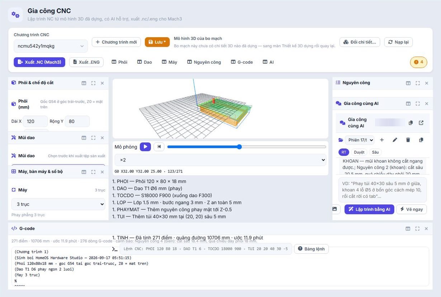This screenshot has height=297, width=441.
Task: Copy the AI chat using copy icon
Action: point(411,123)
